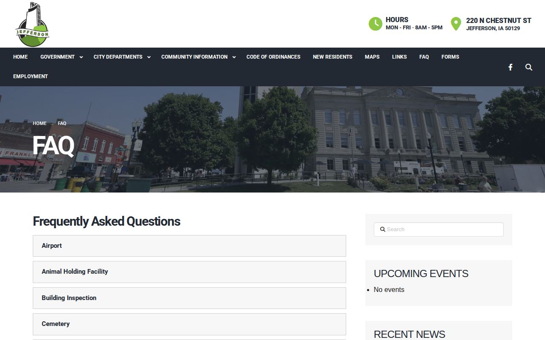Expand the City Departments dropdown arrow

coord(149,57)
